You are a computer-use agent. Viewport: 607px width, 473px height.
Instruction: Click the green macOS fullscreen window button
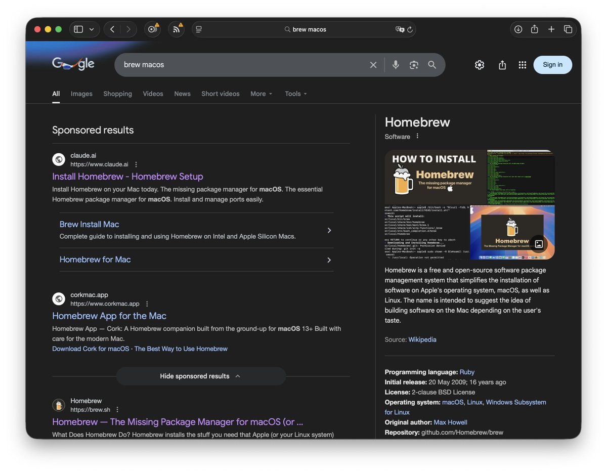pyautogui.click(x=59, y=29)
